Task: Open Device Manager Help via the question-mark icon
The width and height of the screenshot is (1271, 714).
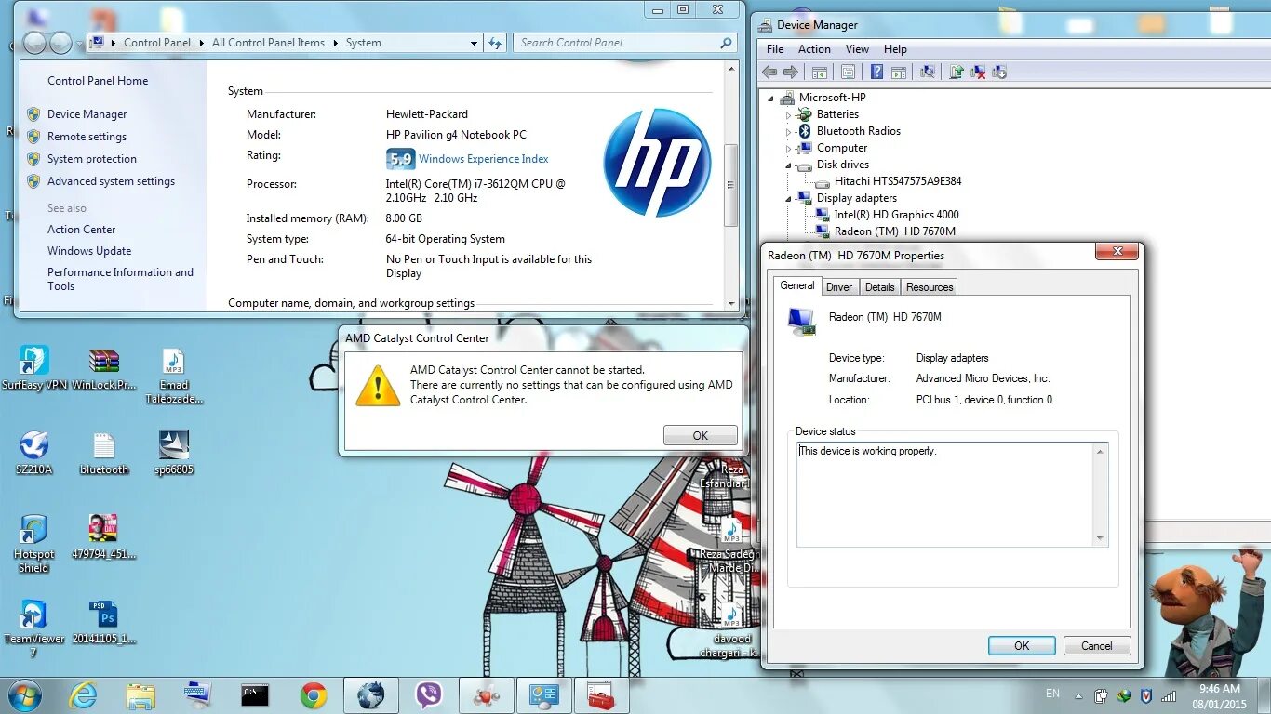Action: coord(876,71)
